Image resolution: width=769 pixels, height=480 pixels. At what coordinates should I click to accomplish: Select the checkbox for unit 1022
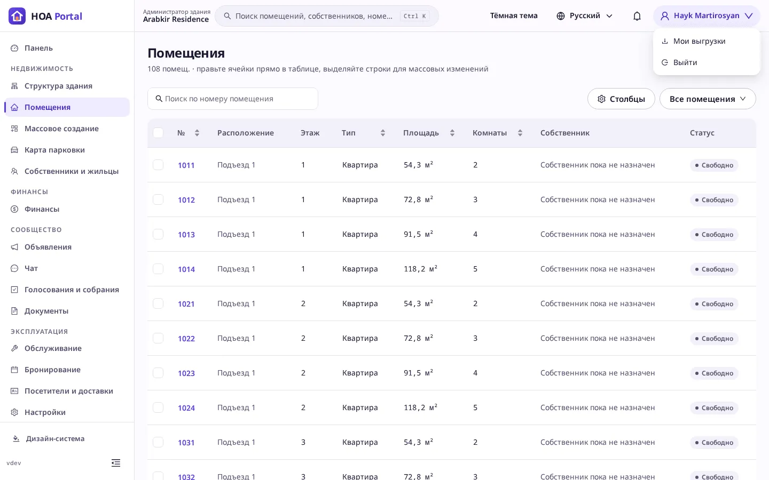158,338
